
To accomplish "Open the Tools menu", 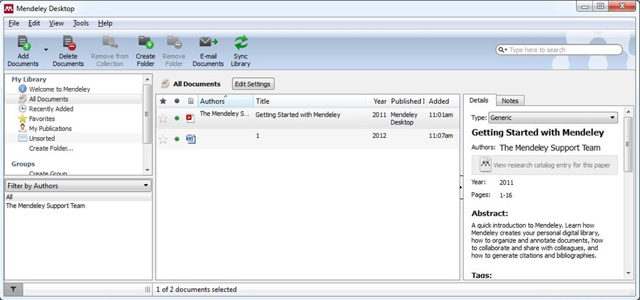I will tap(81, 23).
